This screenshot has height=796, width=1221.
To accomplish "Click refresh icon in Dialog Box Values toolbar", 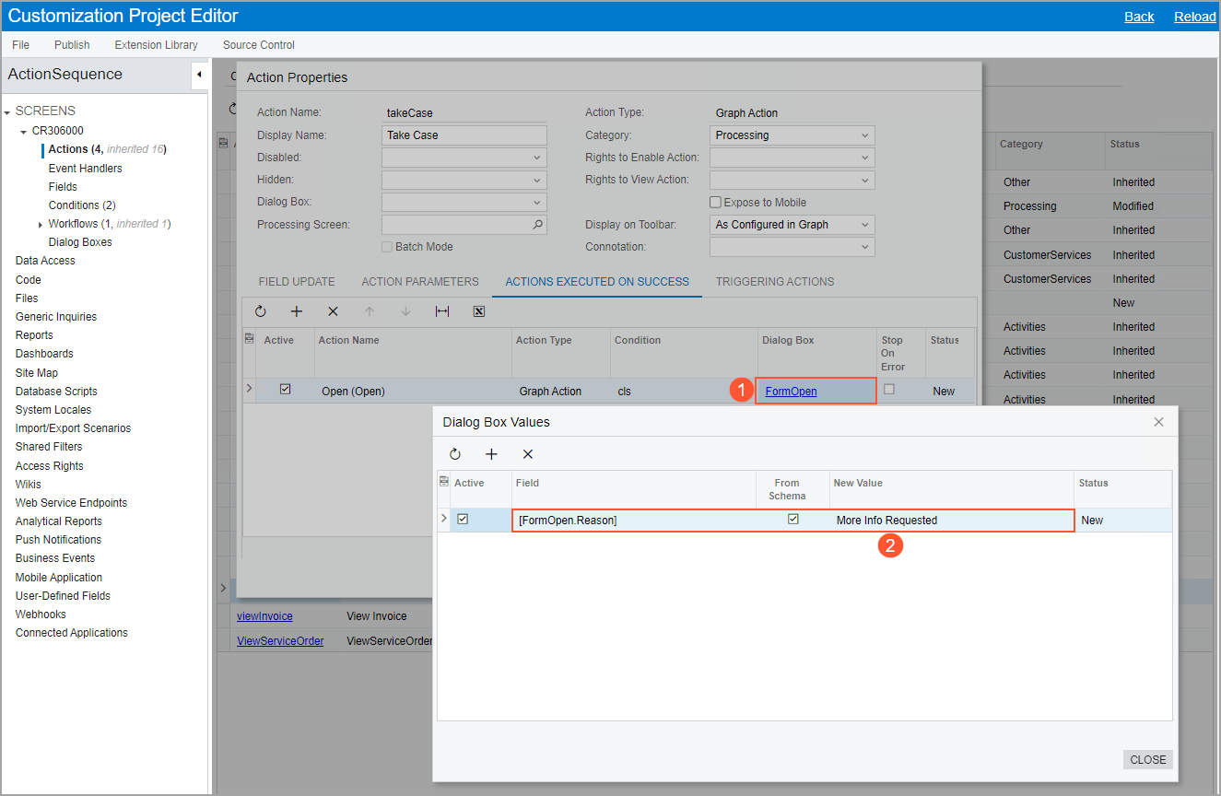I will tap(455, 454).
